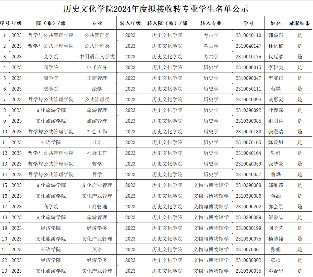Click the 日语 cell in row 11
313x277 pixels.
[x=97, y=142]
